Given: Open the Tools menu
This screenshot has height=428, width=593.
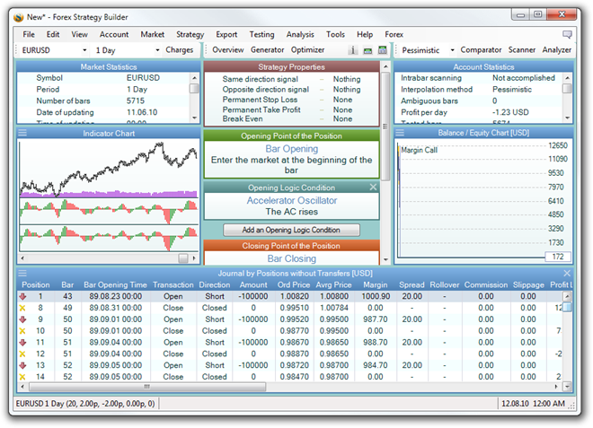Looking at the screenshot, I should click(x=335, y=34).
